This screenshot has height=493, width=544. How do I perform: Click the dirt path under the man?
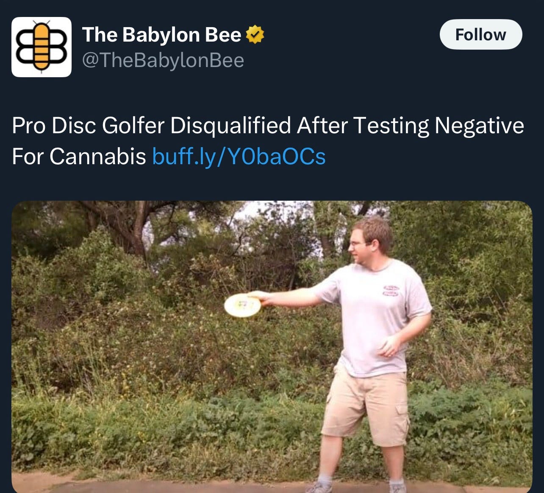(272, 484)
